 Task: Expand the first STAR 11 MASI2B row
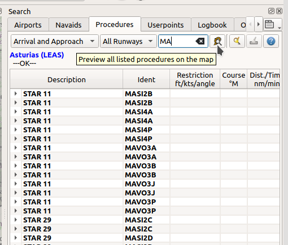coord(16,93)
